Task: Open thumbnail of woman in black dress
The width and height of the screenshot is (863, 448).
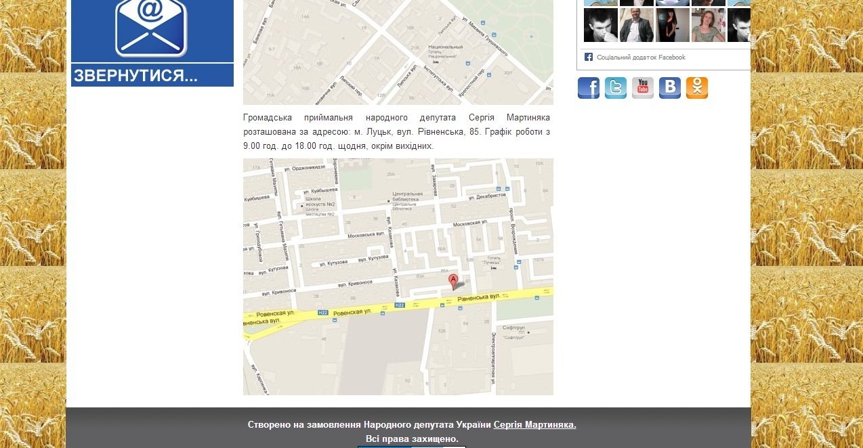Action: coord(672,26)
